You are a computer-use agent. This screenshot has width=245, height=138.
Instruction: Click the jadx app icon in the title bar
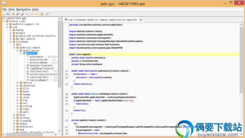(4, 3)
